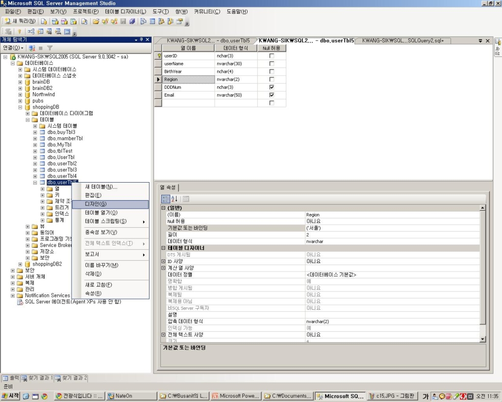Click the New Query (새 쿼리) toolbar button

coord(20,21)
